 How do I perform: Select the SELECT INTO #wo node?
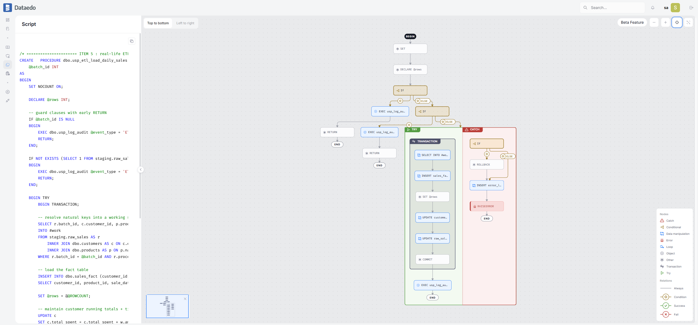click(x=432, y=155)
